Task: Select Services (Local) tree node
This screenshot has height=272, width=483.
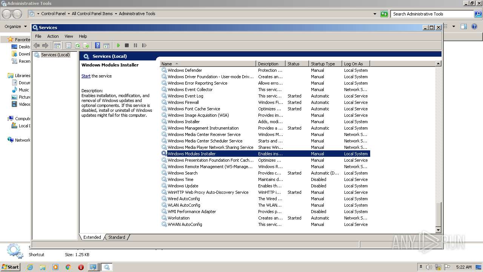Action: (x=55, y=55)
